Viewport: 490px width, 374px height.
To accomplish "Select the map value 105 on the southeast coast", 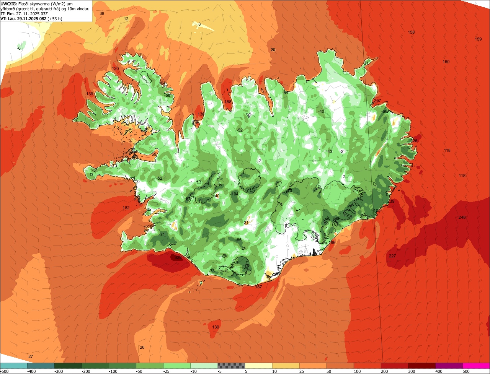I will 377,210.
